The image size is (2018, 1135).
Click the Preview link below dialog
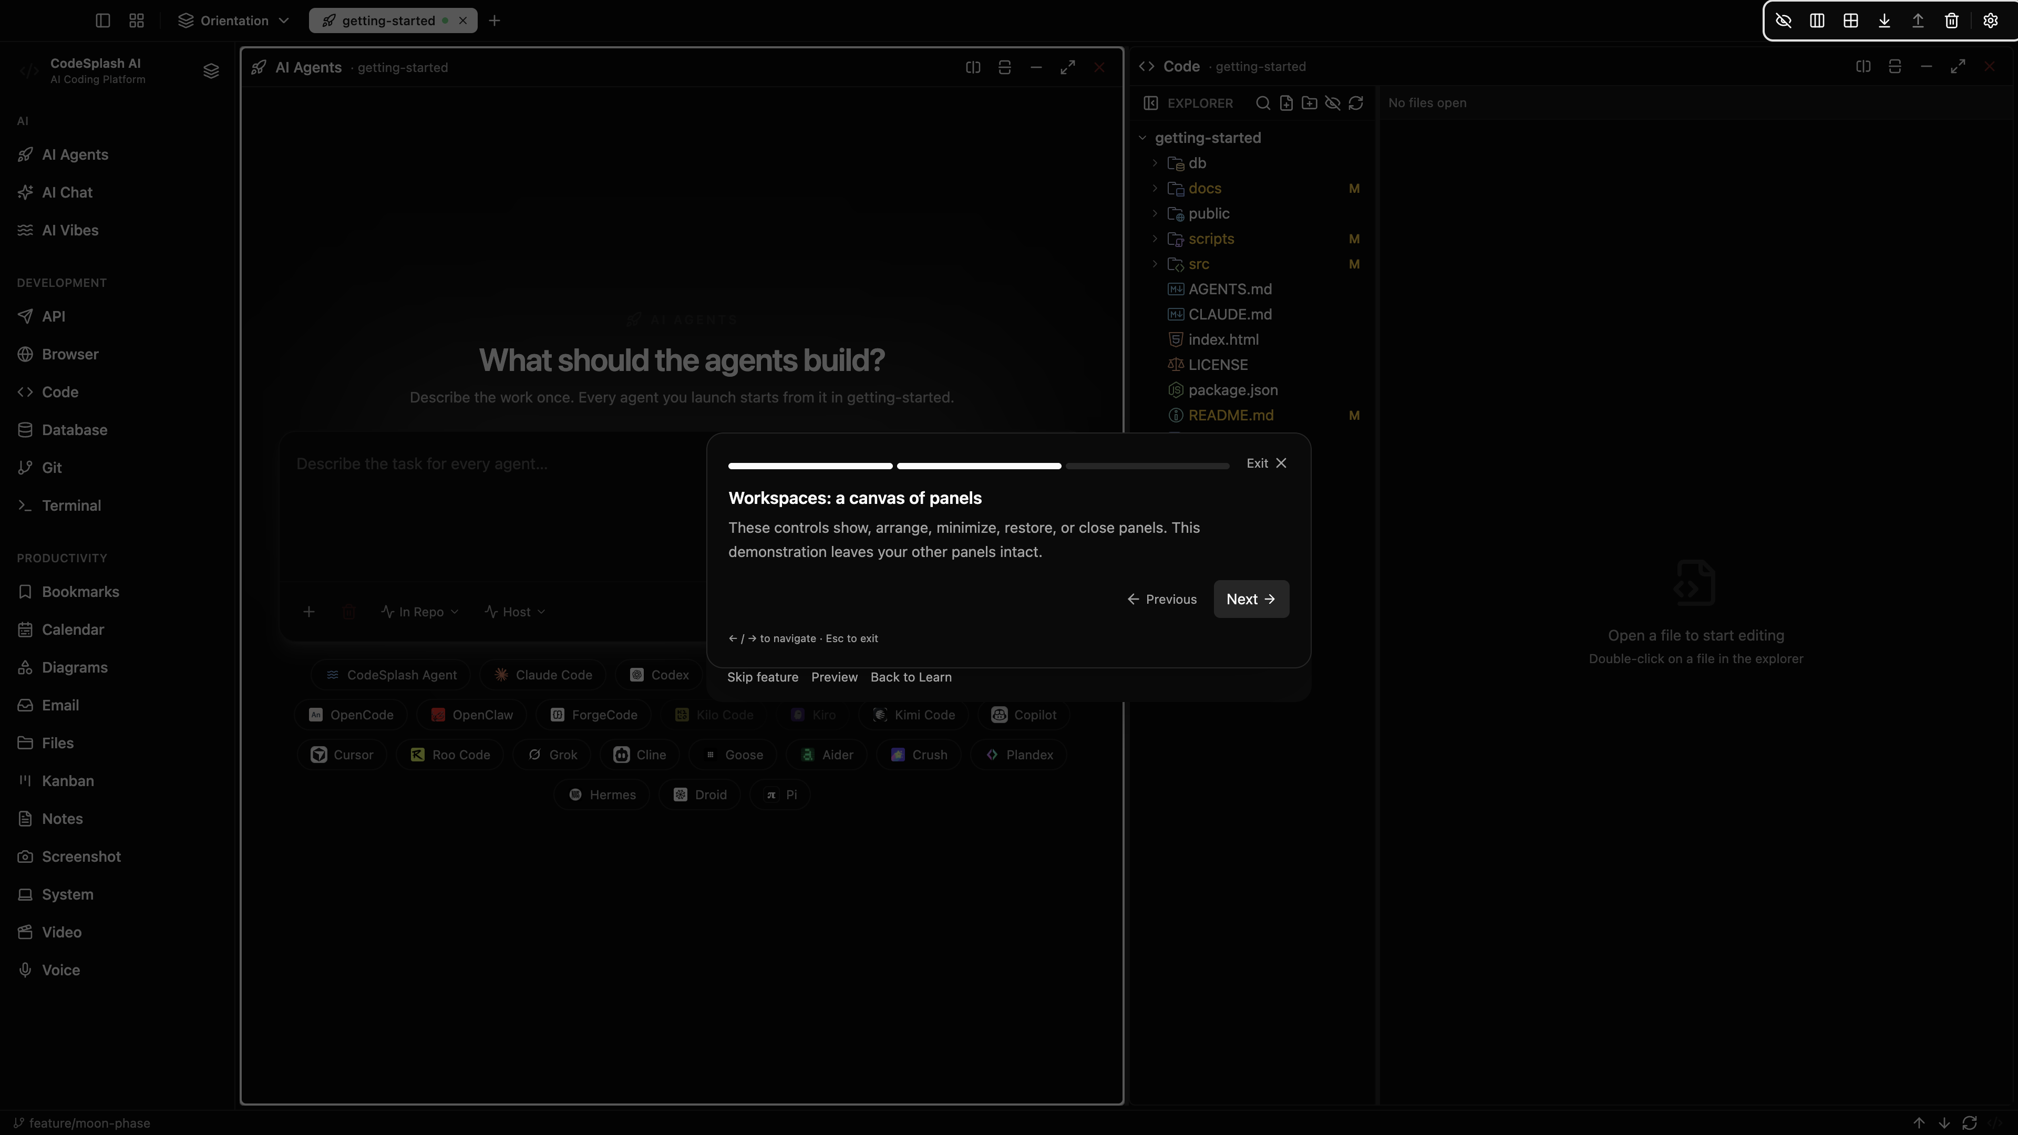835,677
